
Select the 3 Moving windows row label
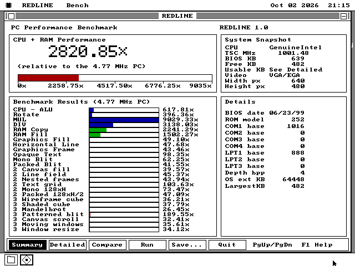[x=48, y=224]
